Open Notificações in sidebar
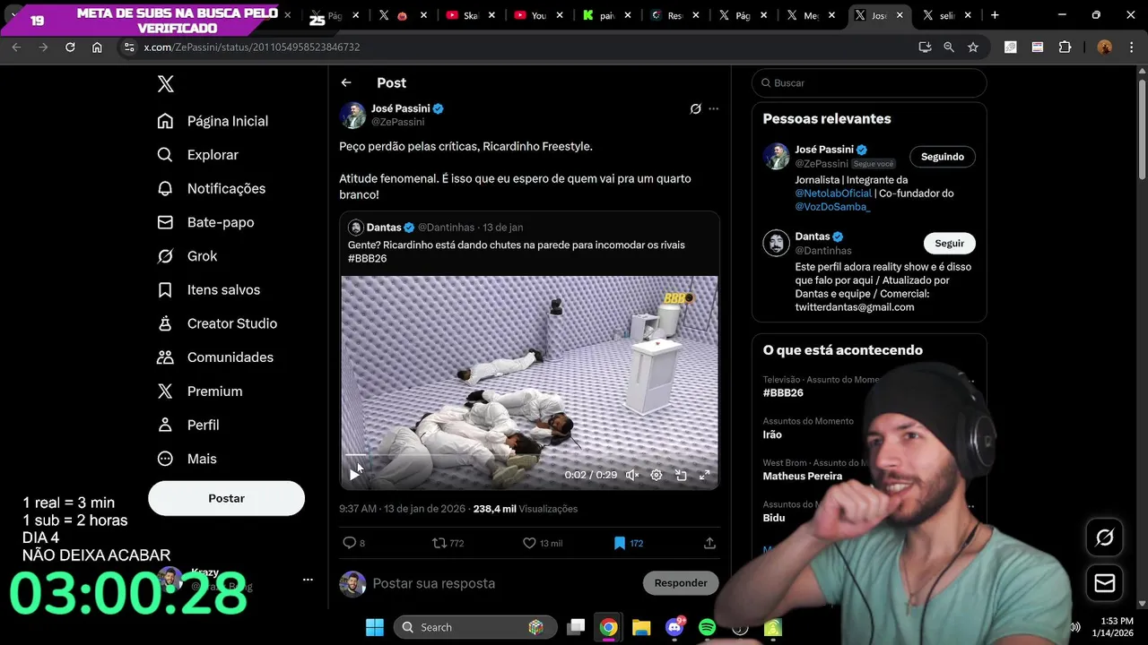This screenshot has width=1148, height=645. coord(211,189)
